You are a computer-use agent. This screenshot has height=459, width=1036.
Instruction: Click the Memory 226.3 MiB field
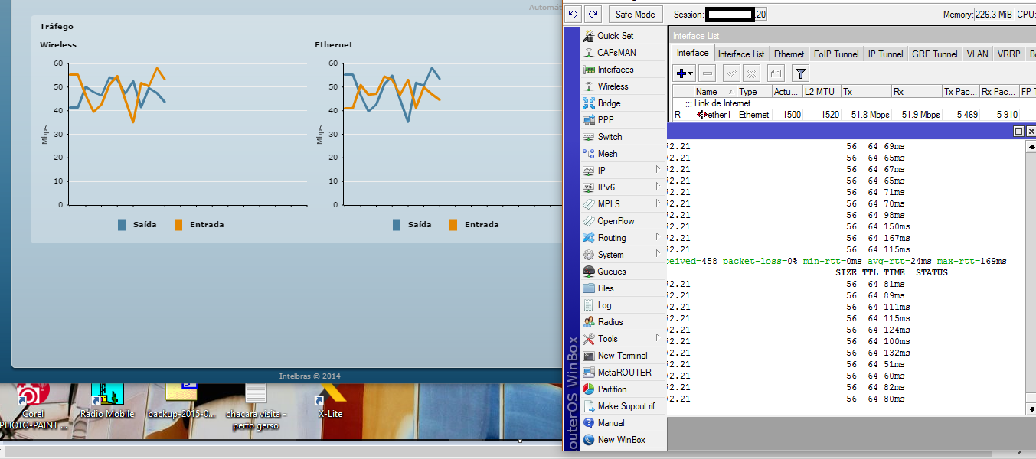coord(994,15)
